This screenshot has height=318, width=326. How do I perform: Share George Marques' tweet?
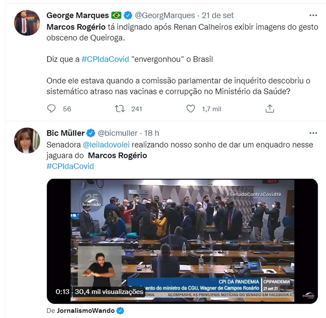pos(270,109)
